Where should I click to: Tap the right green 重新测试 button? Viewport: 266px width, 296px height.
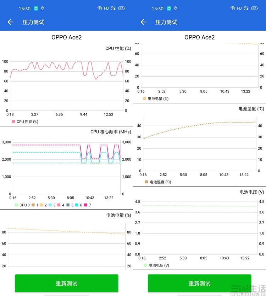click(199, 283)
